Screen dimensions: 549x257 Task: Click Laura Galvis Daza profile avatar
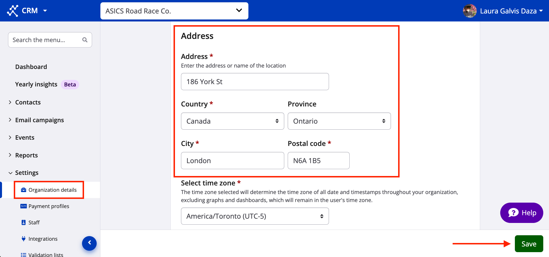(x=470, y=11)
